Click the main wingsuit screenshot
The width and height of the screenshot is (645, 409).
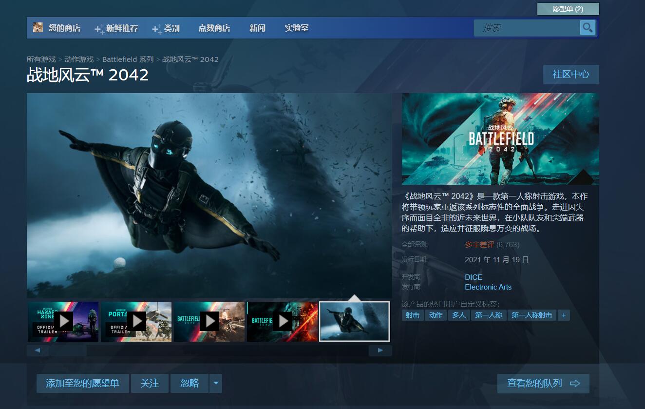point(209,195)
